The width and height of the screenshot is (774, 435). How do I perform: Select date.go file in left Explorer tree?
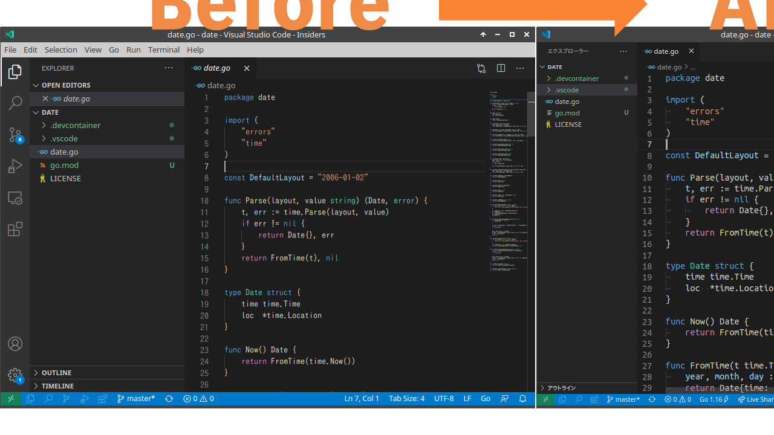pyautogui.click(x=107, y=152)
